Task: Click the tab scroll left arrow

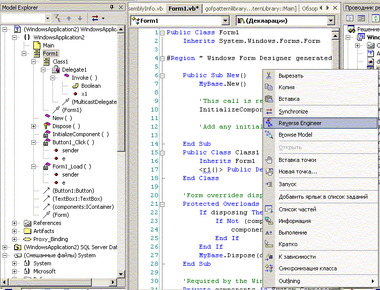Action: pos(321,8)
